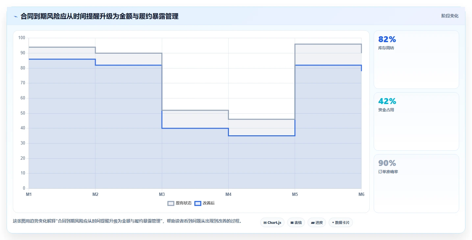Click the M3 axis label
Image resolution: width=472 pixels, height=240 pixels.
click(162, 195)
